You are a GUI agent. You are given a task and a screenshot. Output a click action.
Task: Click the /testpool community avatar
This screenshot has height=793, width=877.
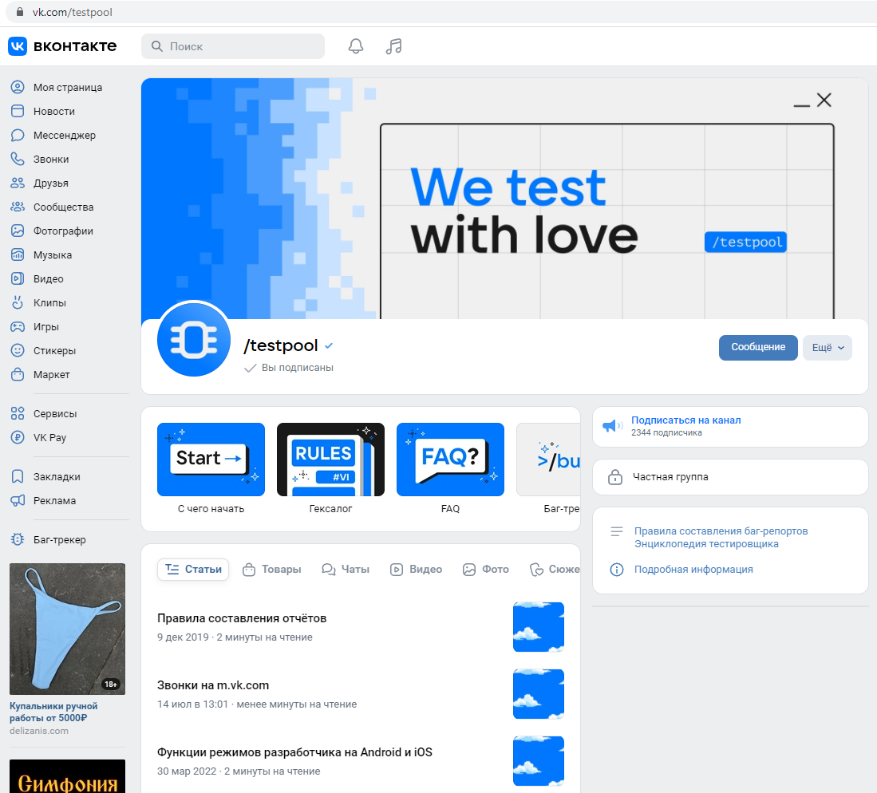(x=194, y=339)
